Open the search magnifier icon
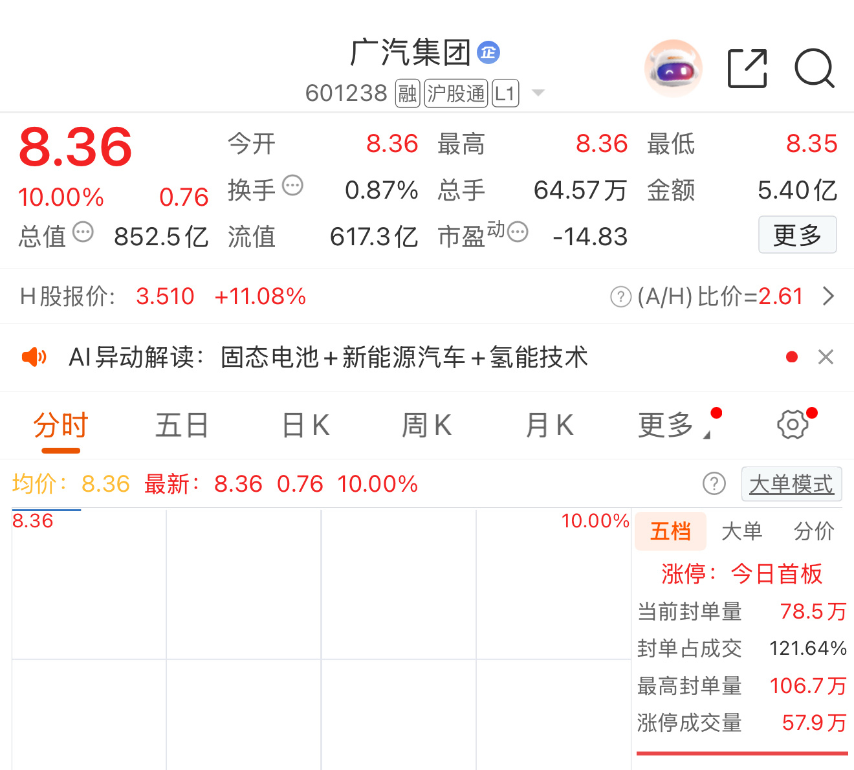854x770 pixels. coord(815,68)
